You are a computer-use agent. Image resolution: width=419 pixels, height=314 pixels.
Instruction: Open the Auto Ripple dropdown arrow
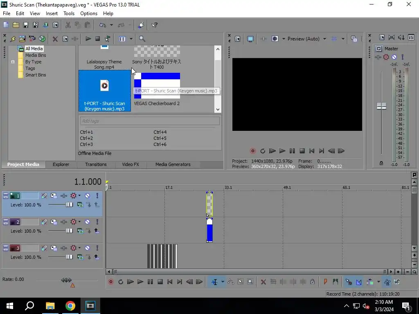(378, 282)
